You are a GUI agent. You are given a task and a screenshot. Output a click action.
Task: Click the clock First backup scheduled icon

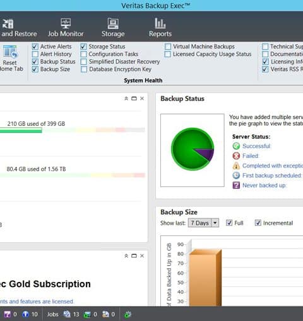pos(236,175)
